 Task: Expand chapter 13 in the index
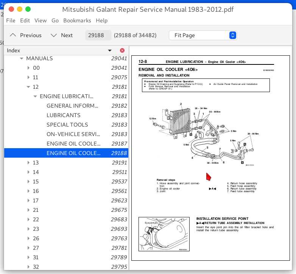tap(28, 163)
